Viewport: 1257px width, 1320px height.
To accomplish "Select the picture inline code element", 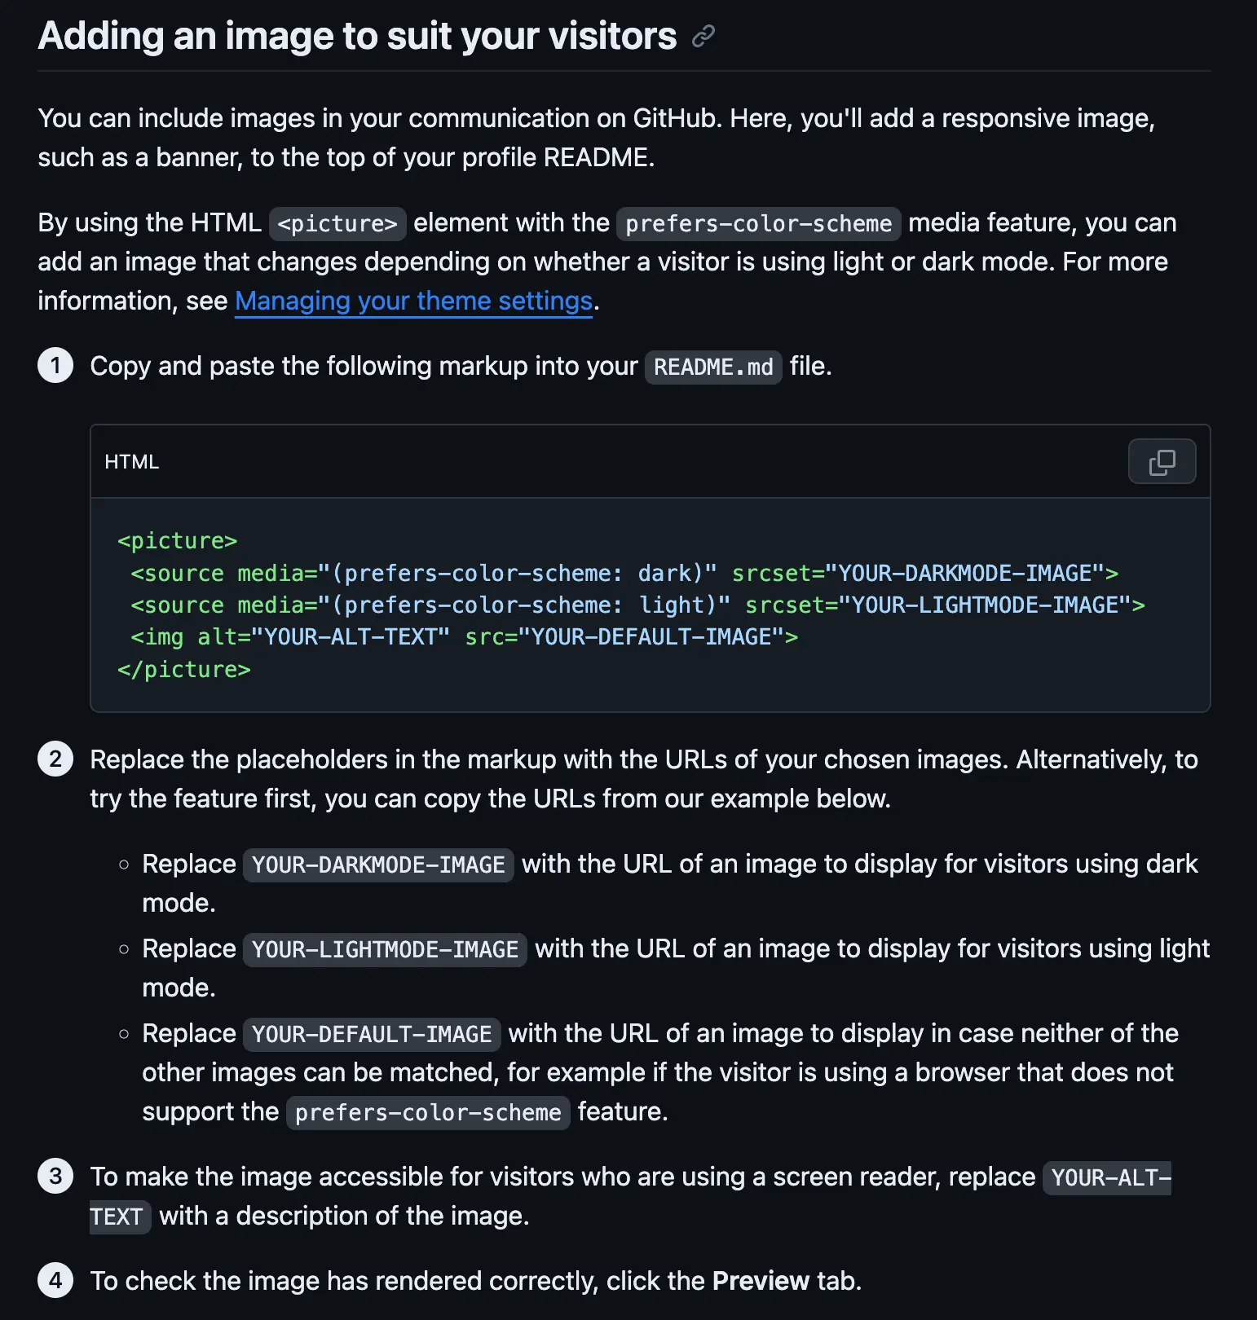I will [x=337, y=222].
